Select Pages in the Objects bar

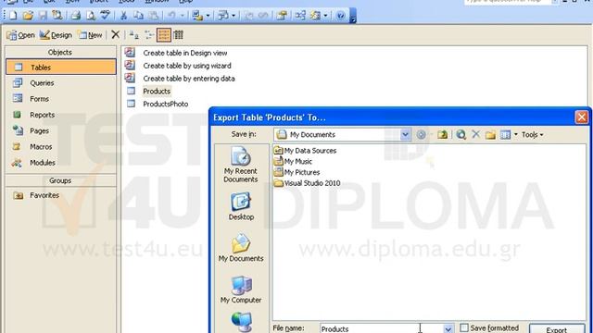[61, 130]
